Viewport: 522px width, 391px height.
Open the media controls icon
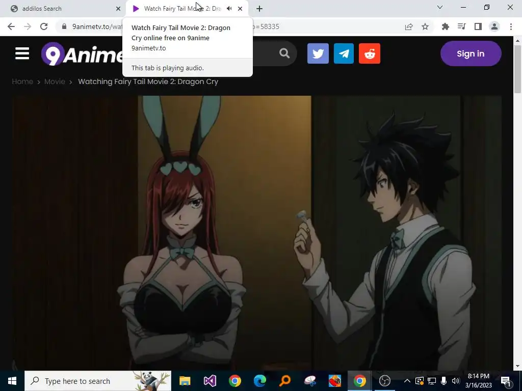462,26
